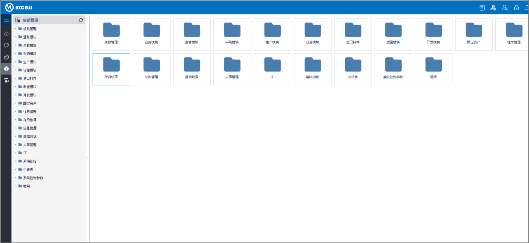The width and height of the screenshot is (529, 243).
Task: Click the hamburger menu icon in sidebar
Action: point(6,20)
